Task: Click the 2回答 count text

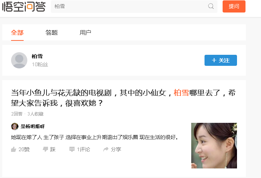Action: 17,114
